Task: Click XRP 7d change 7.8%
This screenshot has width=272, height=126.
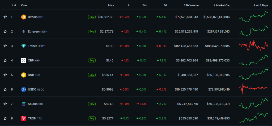Action: click(161, 61)
